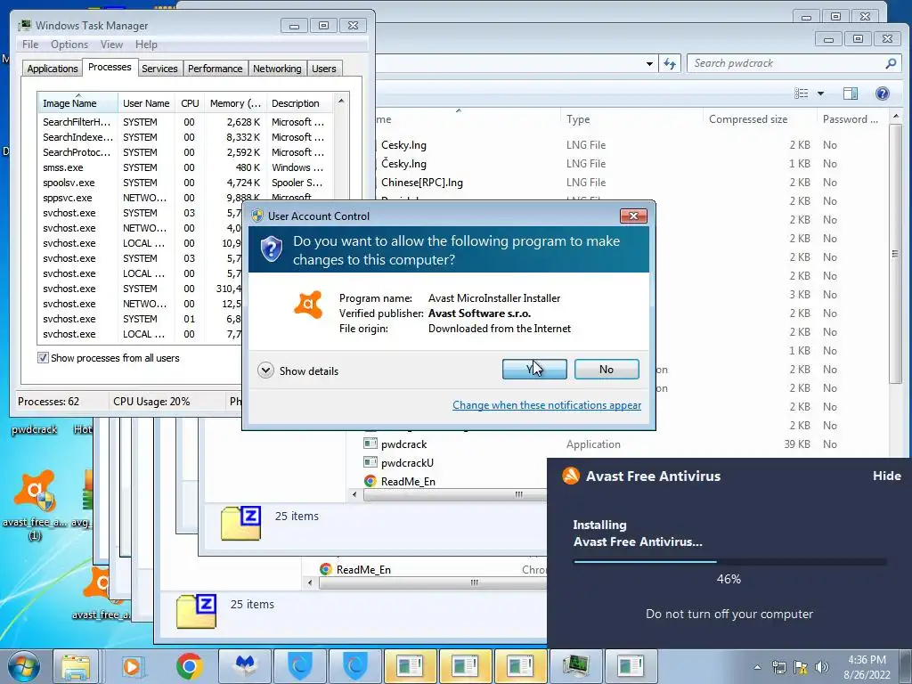Select the pwdcrackU file in the Explorer list
Viewport: 912px width, 684px height.
point(407,462)
